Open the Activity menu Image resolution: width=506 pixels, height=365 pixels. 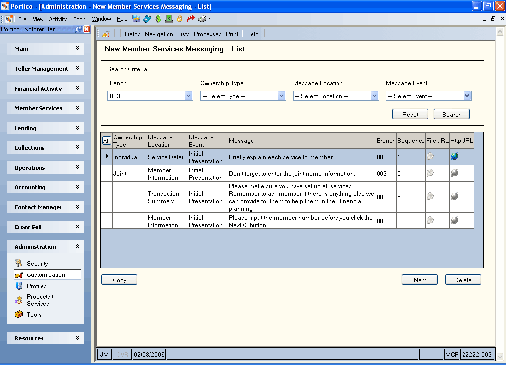58,19
